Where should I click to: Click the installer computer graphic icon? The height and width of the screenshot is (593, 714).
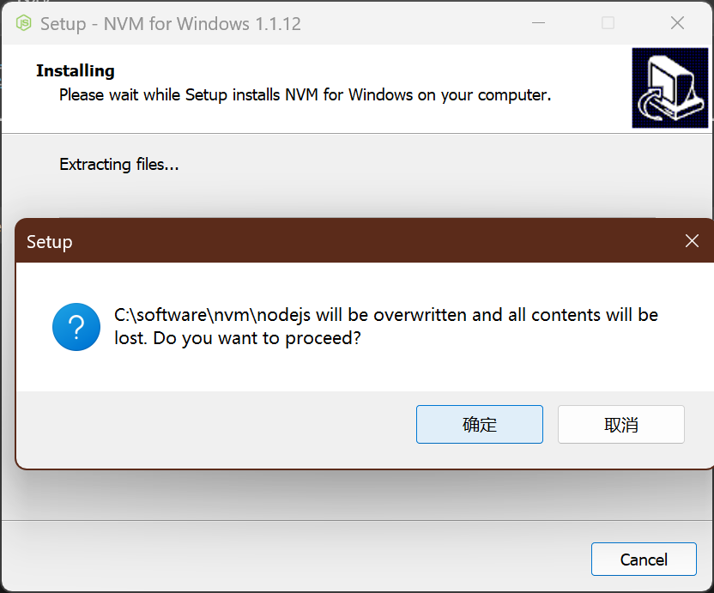[669, 88]
